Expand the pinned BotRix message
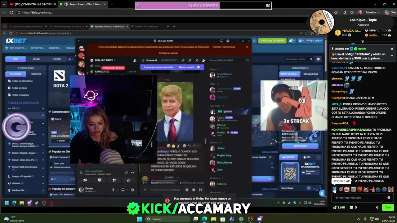The height and width of the screenshot is (223, 397). [x=392, y=55]
